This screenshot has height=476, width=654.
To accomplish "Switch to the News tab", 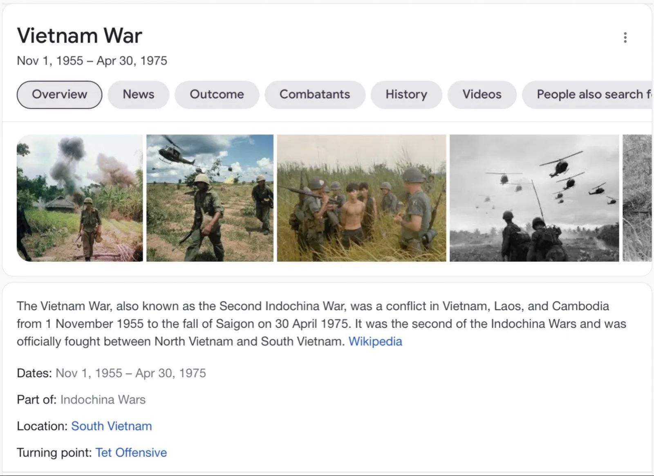I will tap(138, 94).
